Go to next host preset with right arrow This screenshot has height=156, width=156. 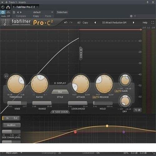[21, 12]
